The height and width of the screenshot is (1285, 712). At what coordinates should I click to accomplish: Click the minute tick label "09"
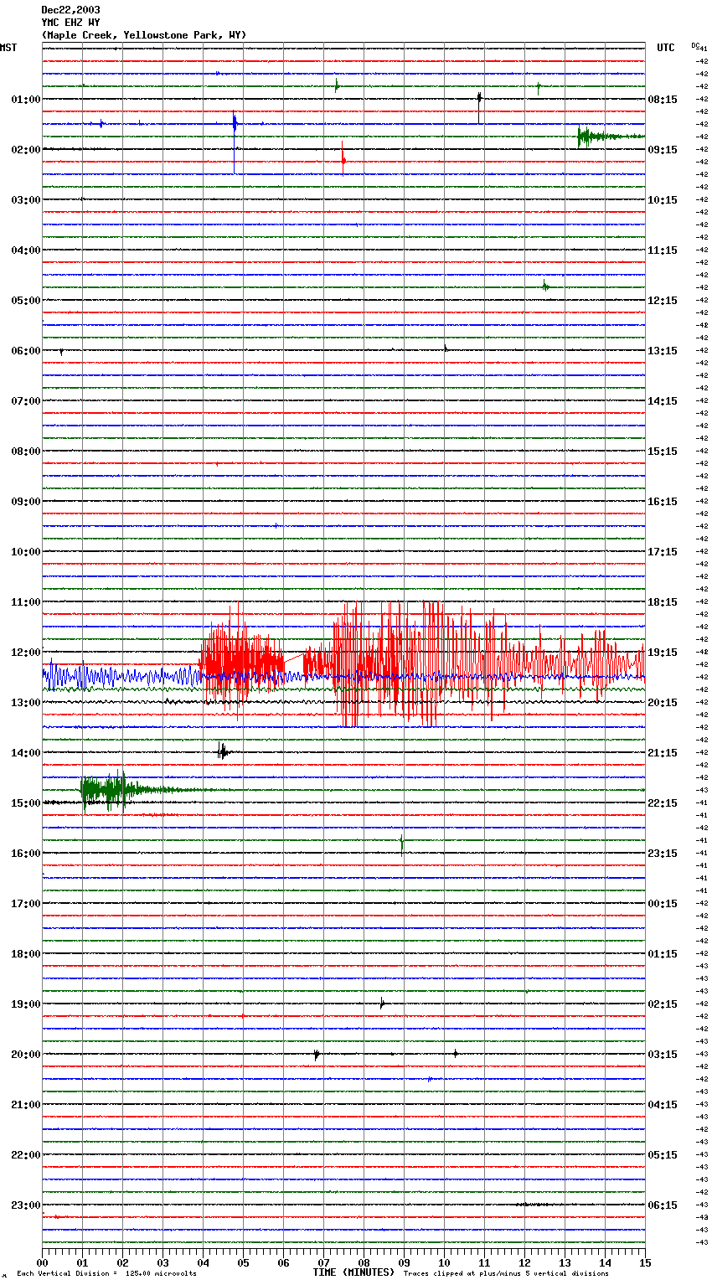[404, 1262]
